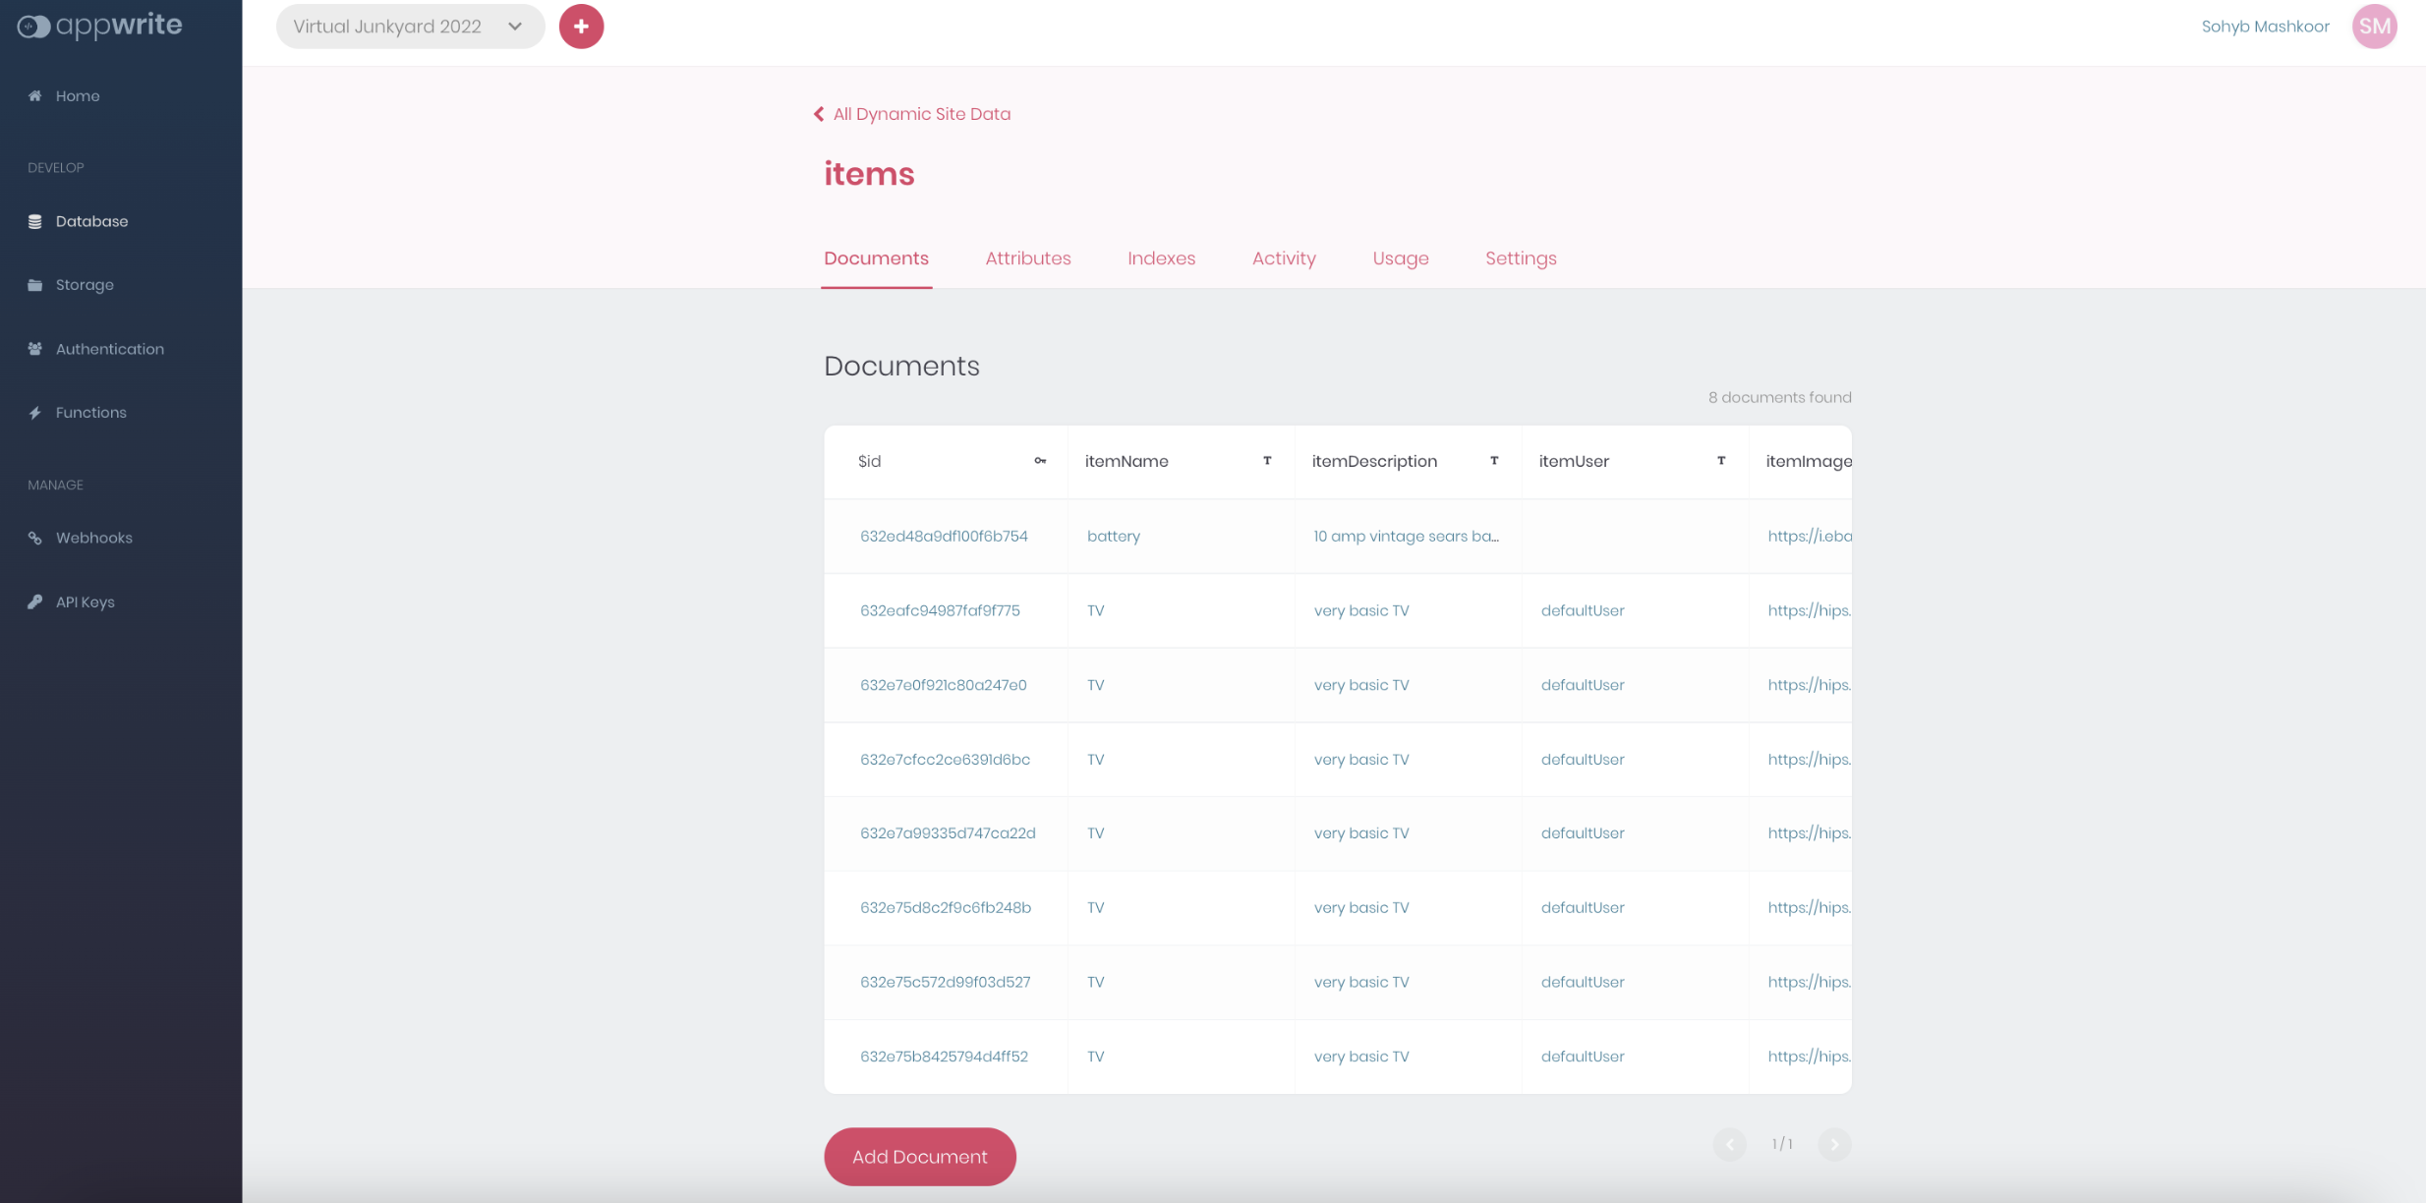Click the itemName column header
Viewport: 2426px width, 1203px height.
coord(1126,462)
